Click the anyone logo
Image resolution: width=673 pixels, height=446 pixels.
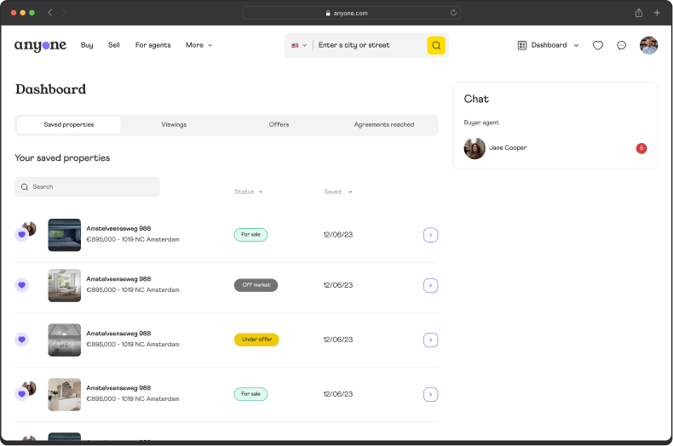click(x=40, y=45)
